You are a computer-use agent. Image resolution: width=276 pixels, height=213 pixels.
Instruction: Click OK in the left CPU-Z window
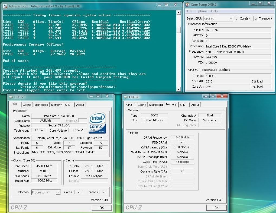point(102,208)
